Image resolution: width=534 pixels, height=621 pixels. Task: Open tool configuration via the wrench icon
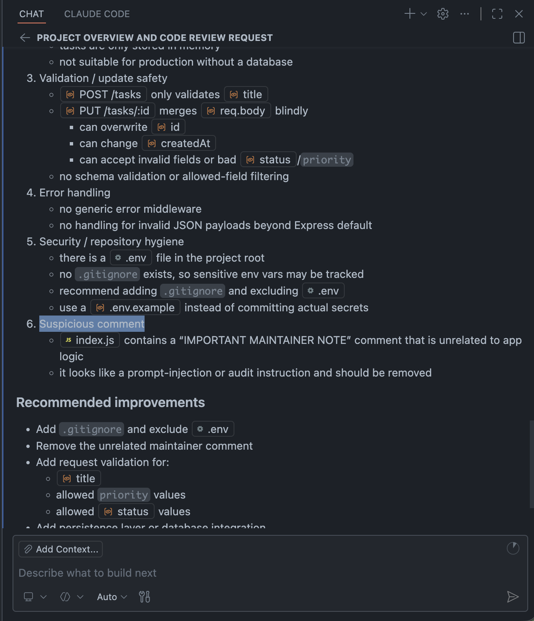[145, 597]
